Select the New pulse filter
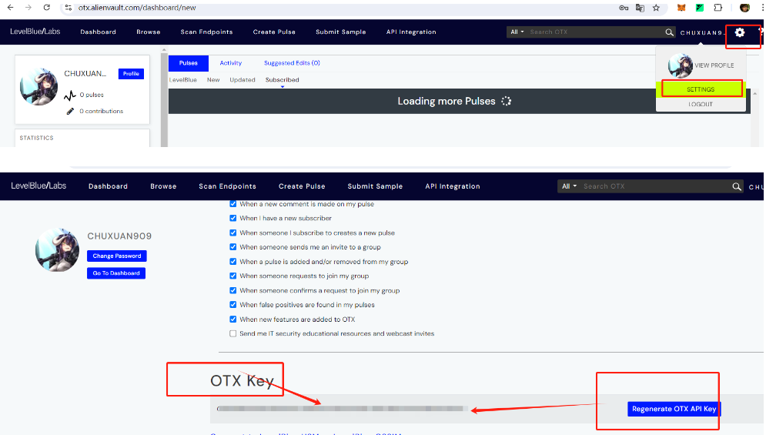Screen dimensions: 766x435 pyautogui.click(x=213, y=79)
